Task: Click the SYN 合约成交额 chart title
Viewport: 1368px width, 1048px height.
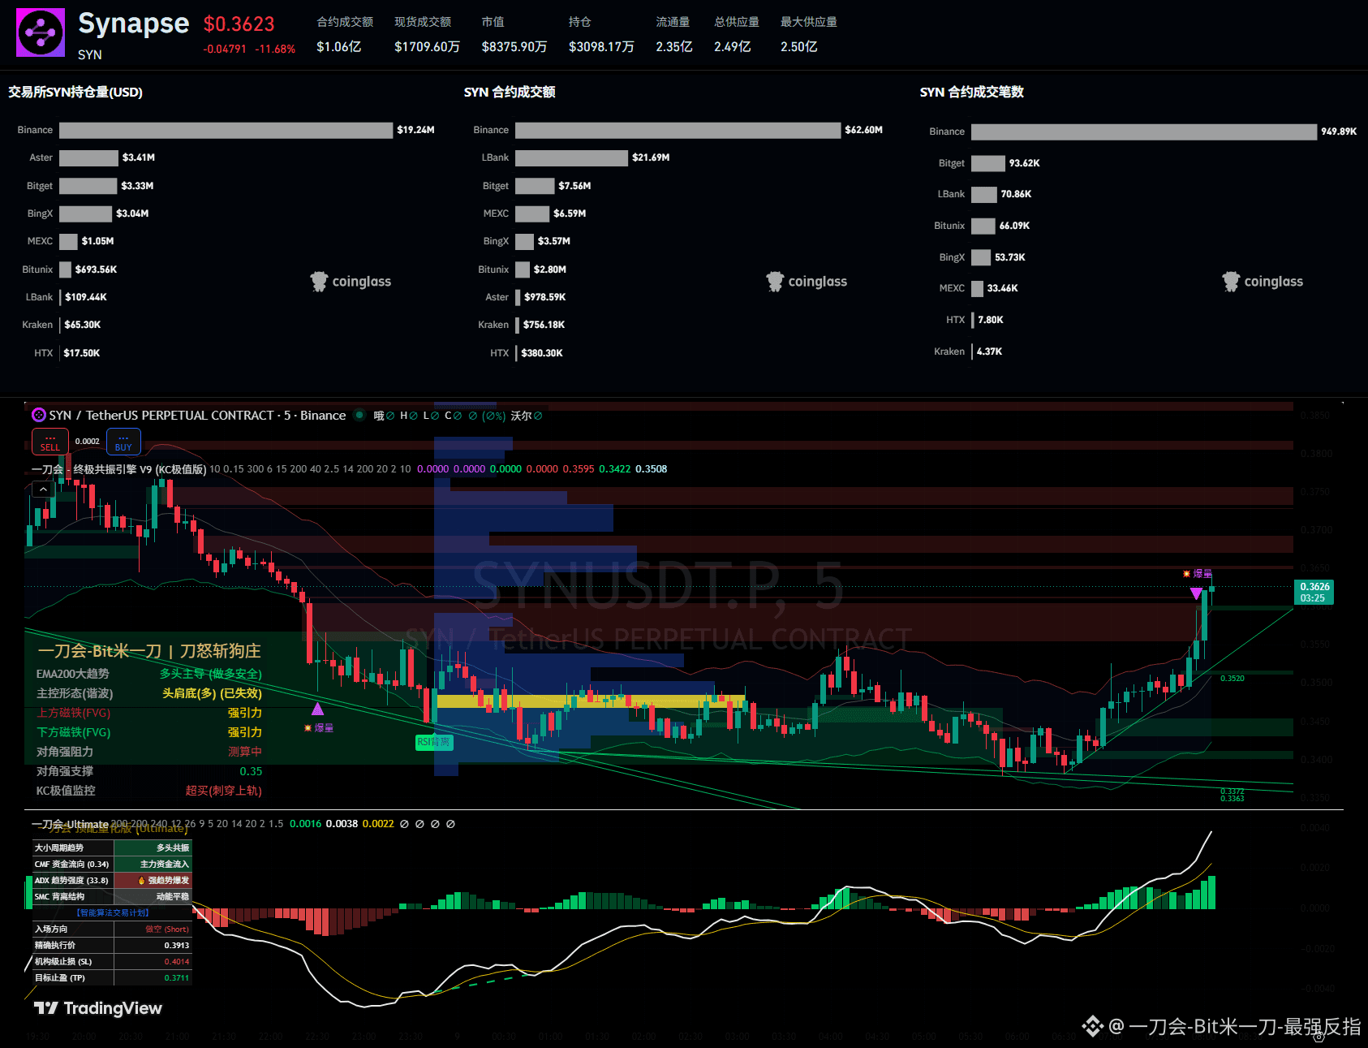Action: tap(510, 93)
